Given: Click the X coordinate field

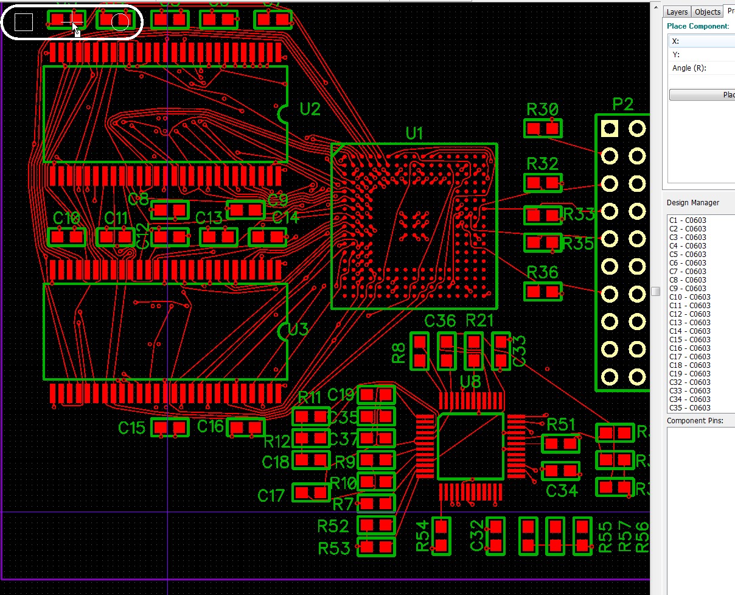Looking at the screenshot, I should point(702,41).
